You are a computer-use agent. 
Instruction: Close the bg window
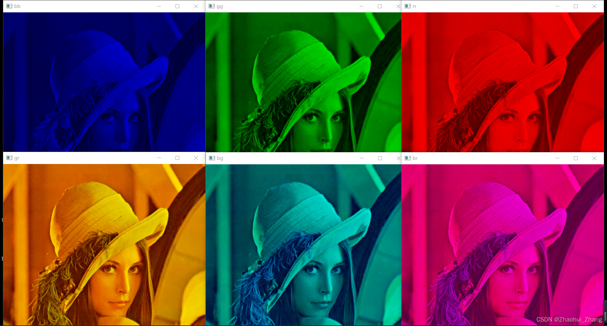pos(398,158)
